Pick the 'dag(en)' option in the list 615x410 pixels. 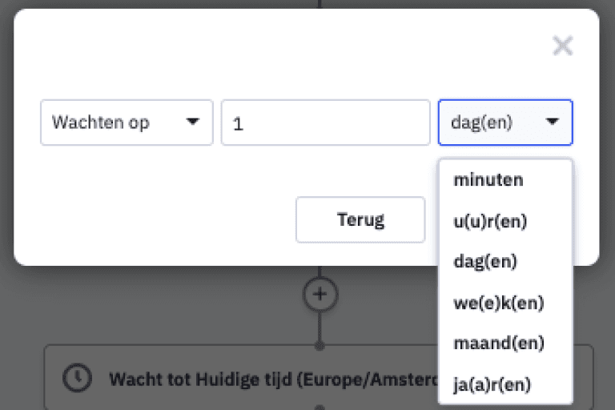(484, 262)
